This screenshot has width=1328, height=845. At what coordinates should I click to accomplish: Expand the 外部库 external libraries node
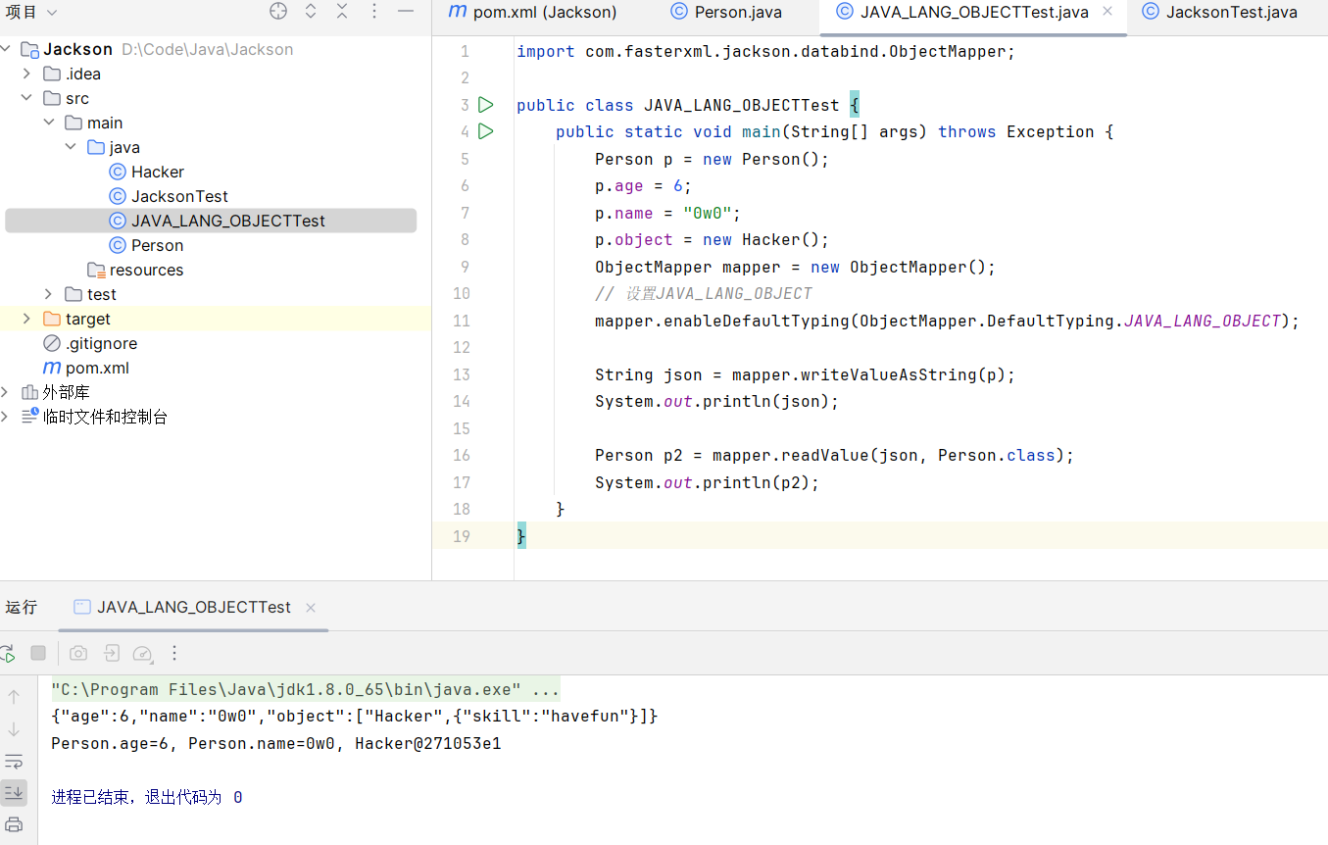[x=5, y=392]
